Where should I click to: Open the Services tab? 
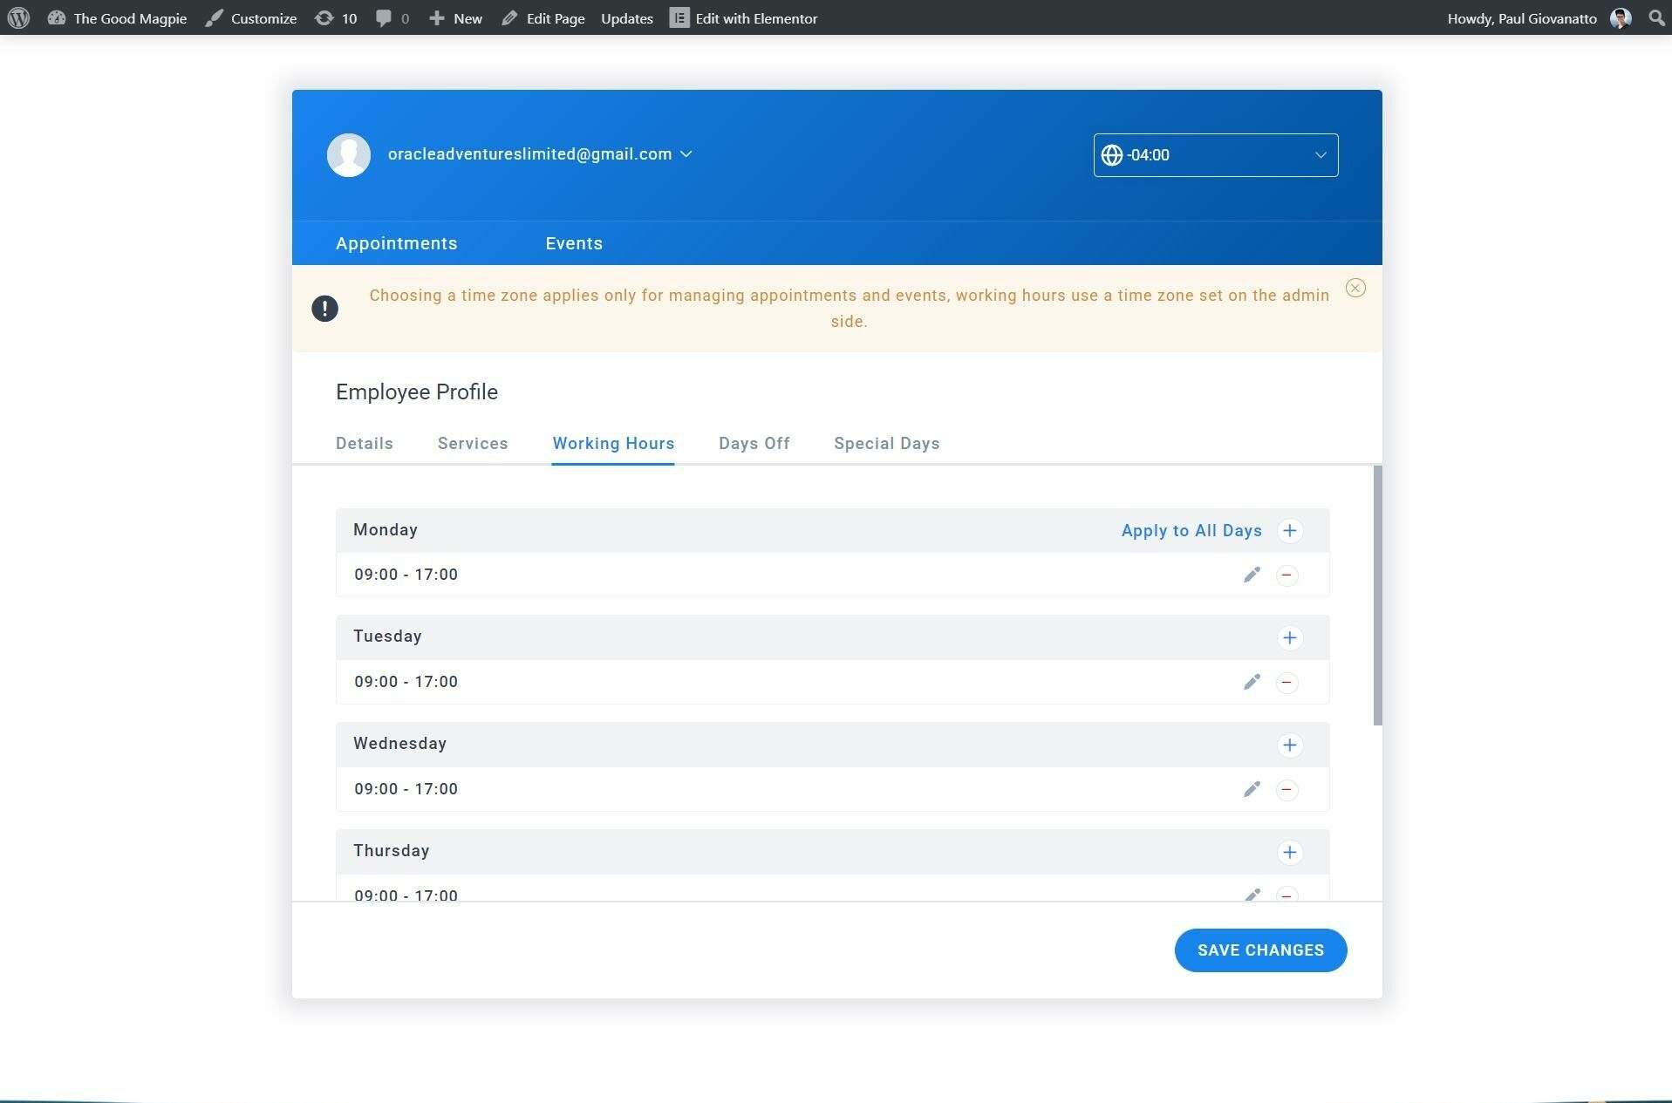473,444
